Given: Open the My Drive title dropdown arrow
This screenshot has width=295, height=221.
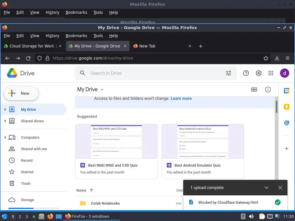Looking at the screenshot, I should click(102, 90).
